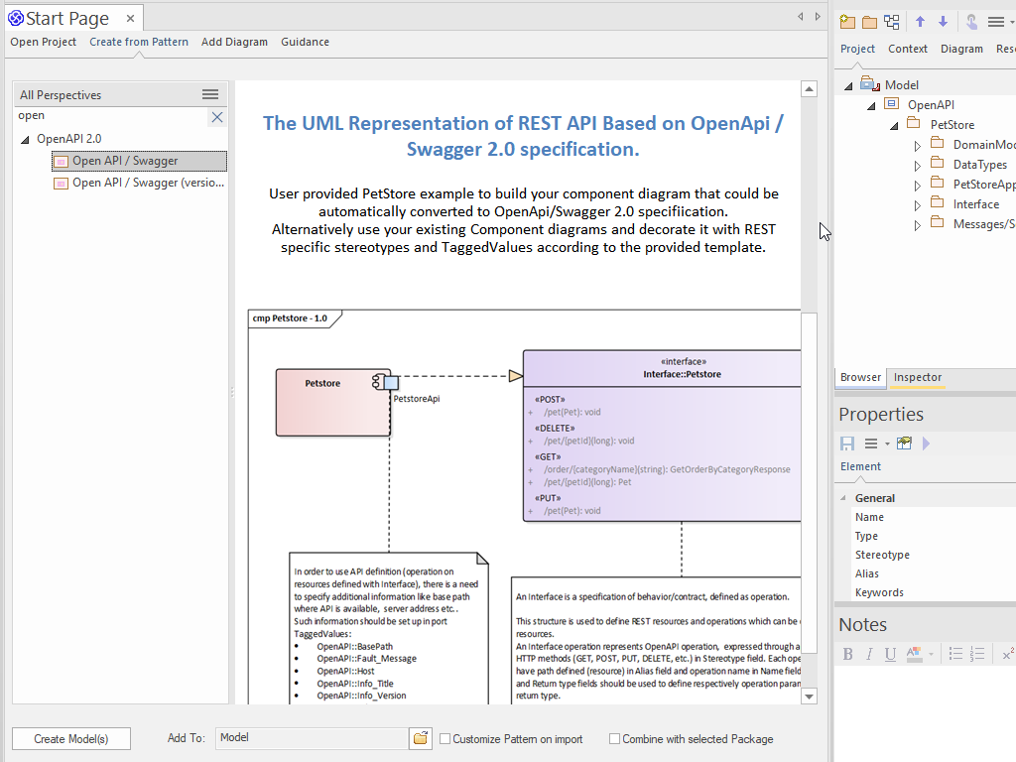Click the Properties blue arrow icon
1016x762 pixels.
(926, 444)
